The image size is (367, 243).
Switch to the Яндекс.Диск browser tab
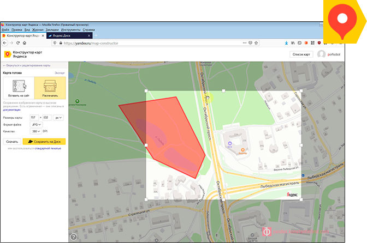point(69,36)
